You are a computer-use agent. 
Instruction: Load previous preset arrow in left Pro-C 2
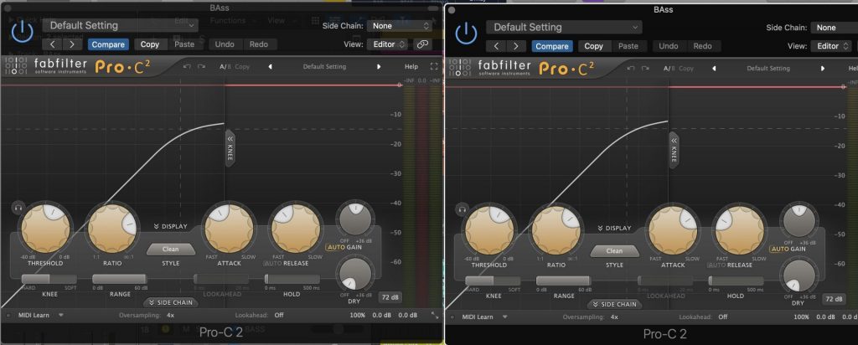270,67
